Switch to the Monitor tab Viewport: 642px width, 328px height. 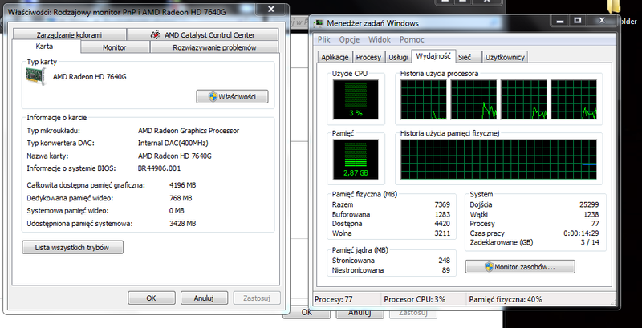click(115, 47)
